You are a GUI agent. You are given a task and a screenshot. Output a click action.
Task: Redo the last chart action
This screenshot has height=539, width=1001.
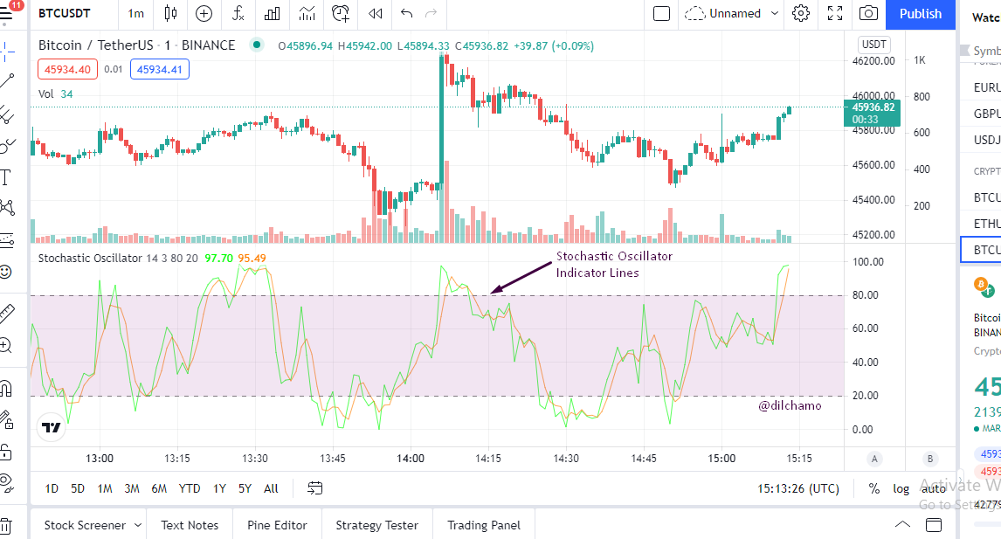tap(431, 13)
